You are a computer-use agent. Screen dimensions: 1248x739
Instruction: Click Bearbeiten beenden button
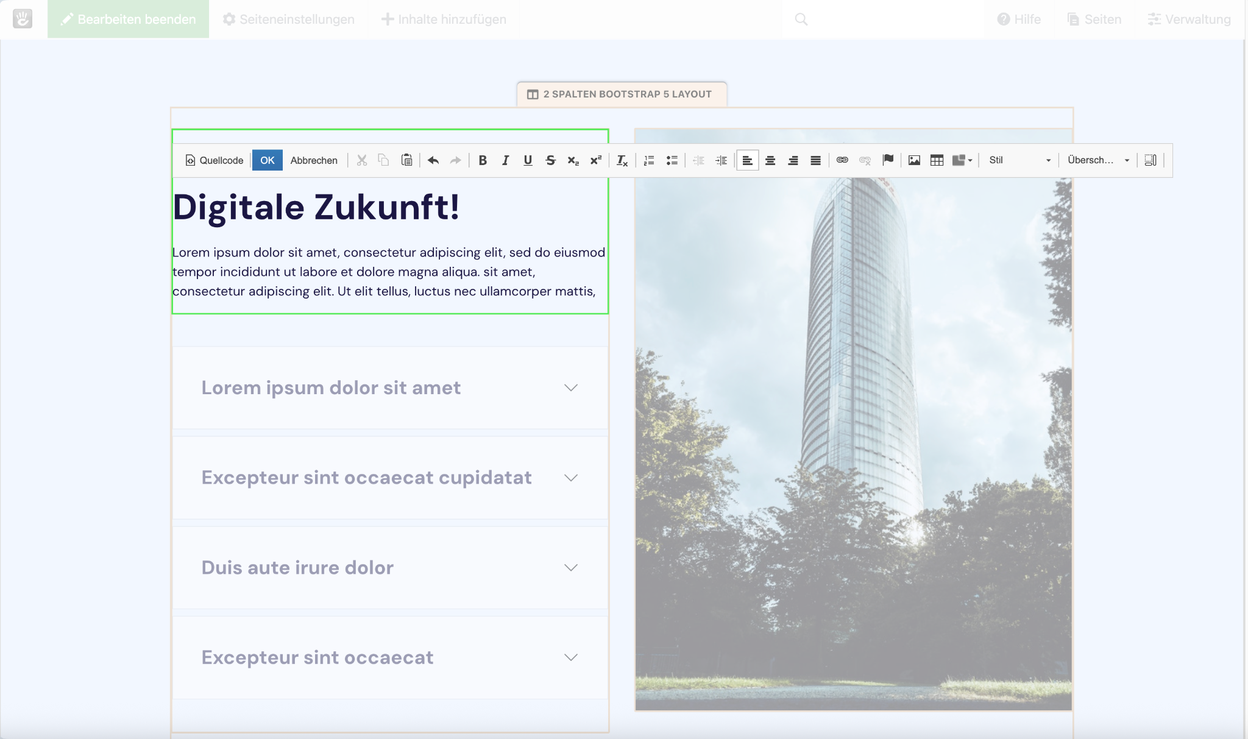[128, 19]
